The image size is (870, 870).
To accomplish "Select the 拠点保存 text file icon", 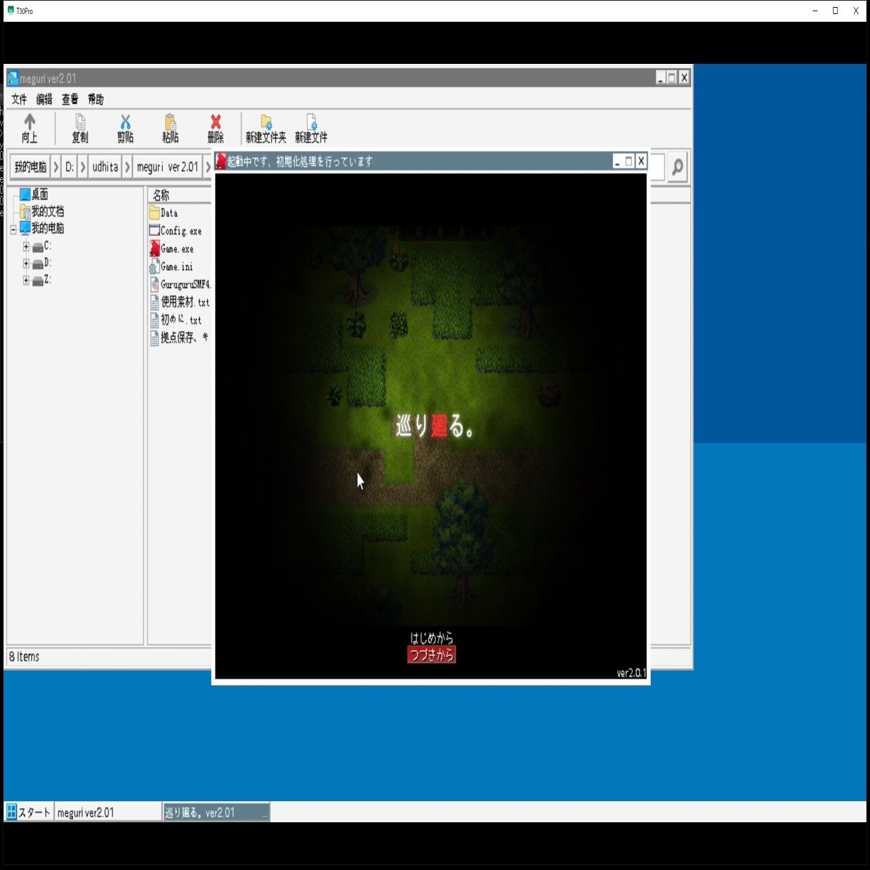I will (x=154, y=338).
